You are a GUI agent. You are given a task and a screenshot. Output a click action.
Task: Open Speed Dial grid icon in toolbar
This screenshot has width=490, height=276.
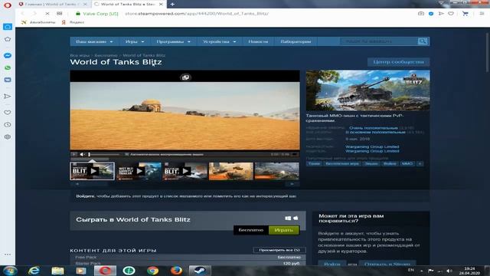click(x=60, y=14)
